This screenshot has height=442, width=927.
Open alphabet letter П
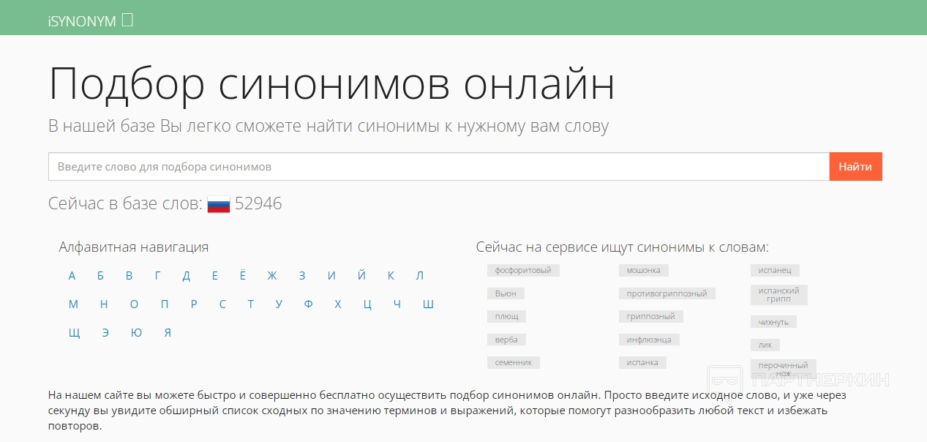pos(164,304)
